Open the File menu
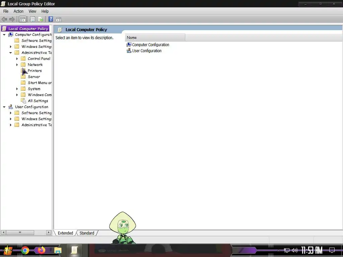The image size is (343, 257). (6, 11)
